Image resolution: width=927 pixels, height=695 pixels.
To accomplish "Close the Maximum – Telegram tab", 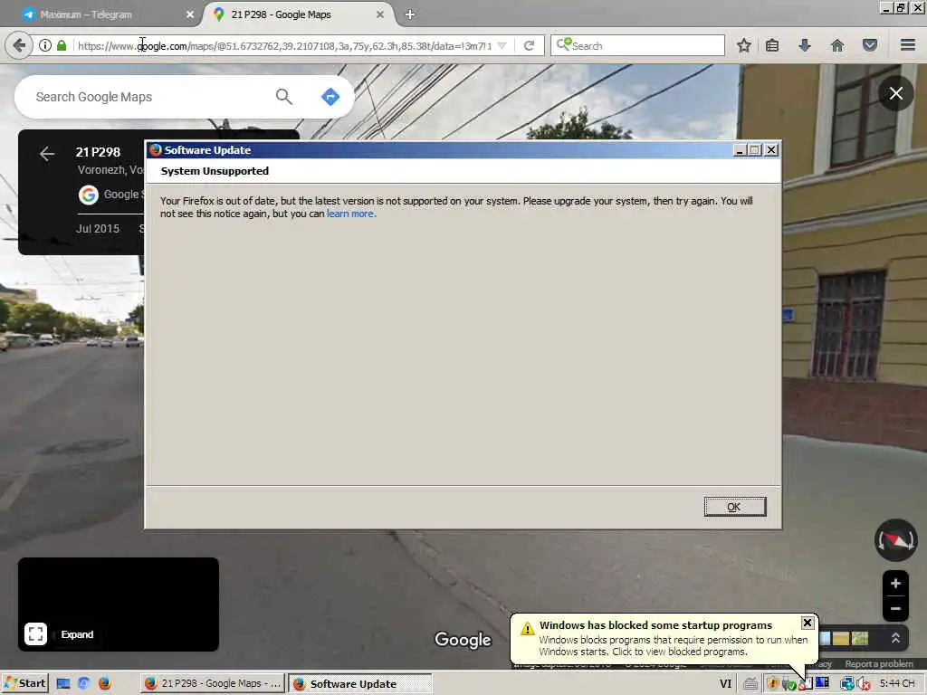I will (190, 14).
